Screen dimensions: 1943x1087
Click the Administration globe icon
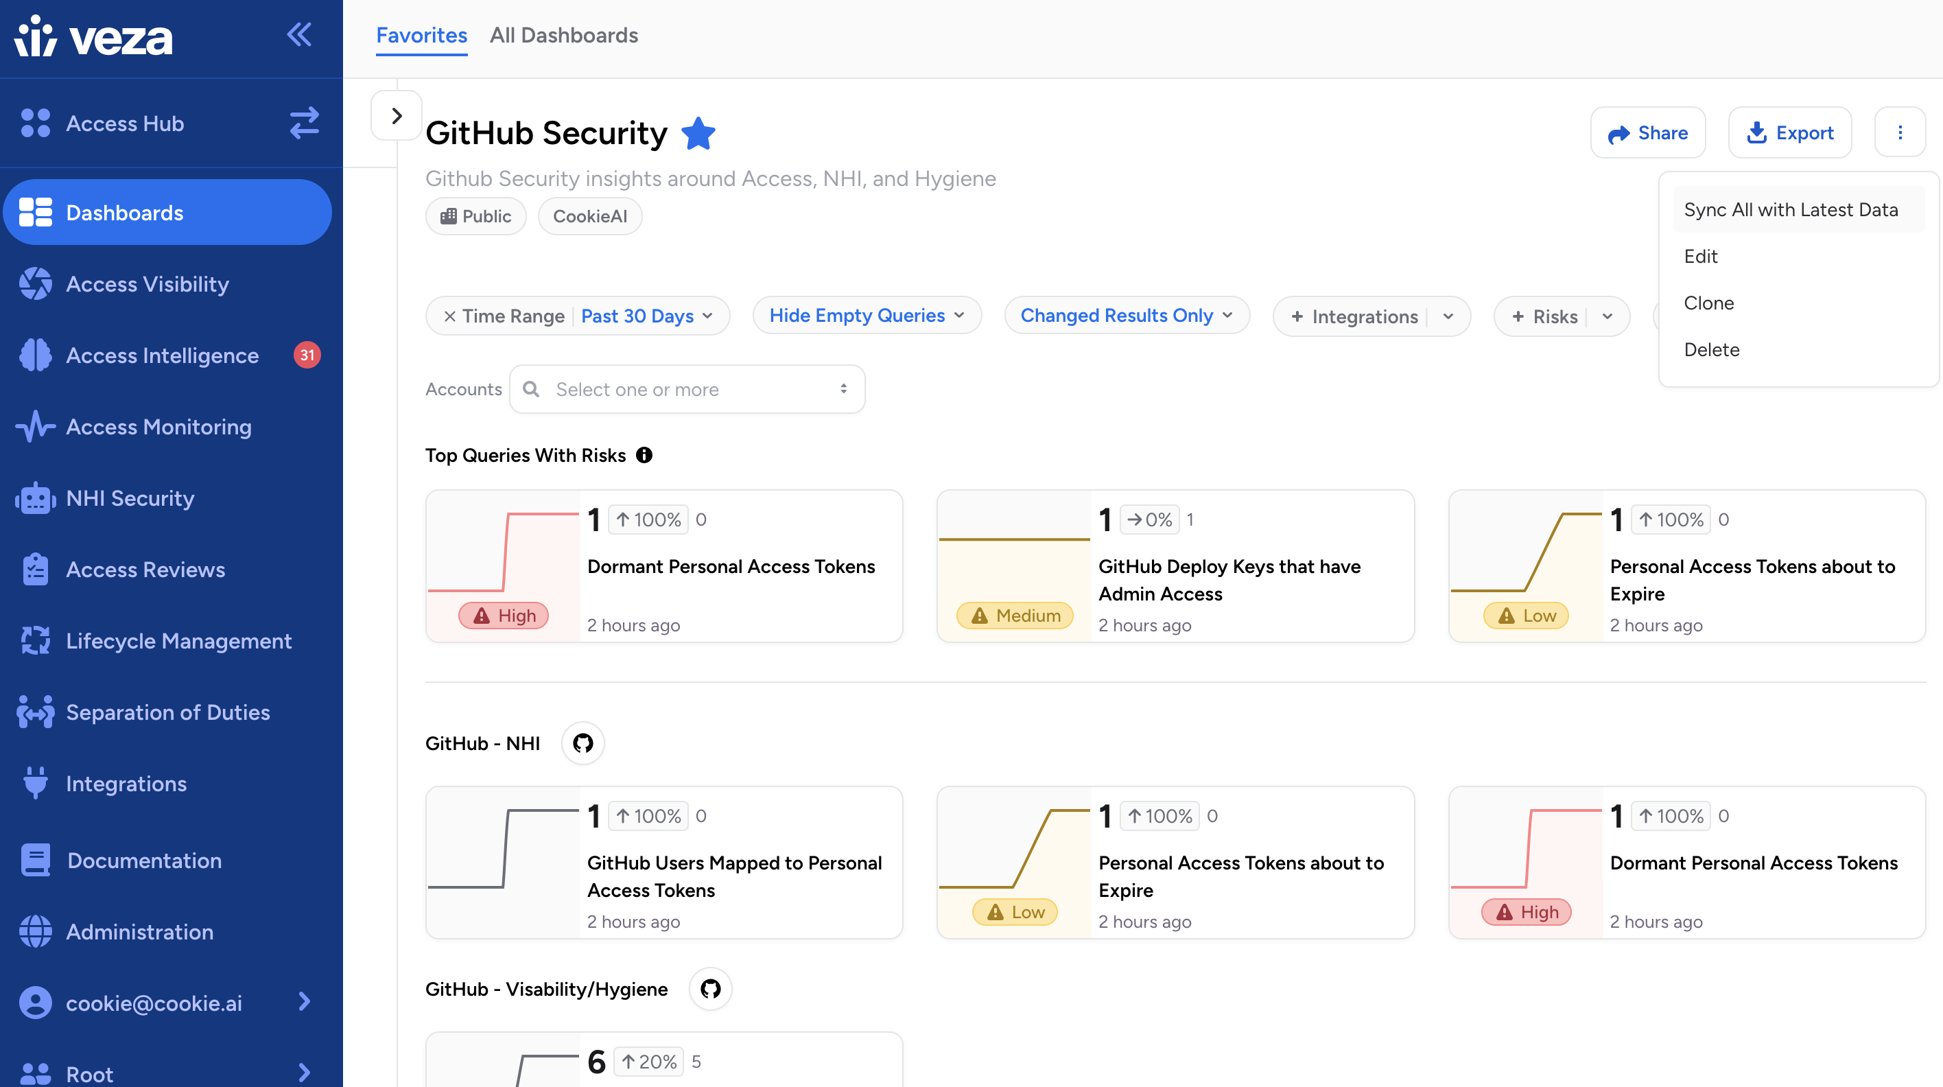point(35,932)
